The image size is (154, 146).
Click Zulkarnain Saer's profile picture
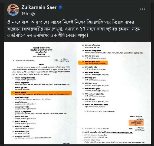[x=13, y=10]
